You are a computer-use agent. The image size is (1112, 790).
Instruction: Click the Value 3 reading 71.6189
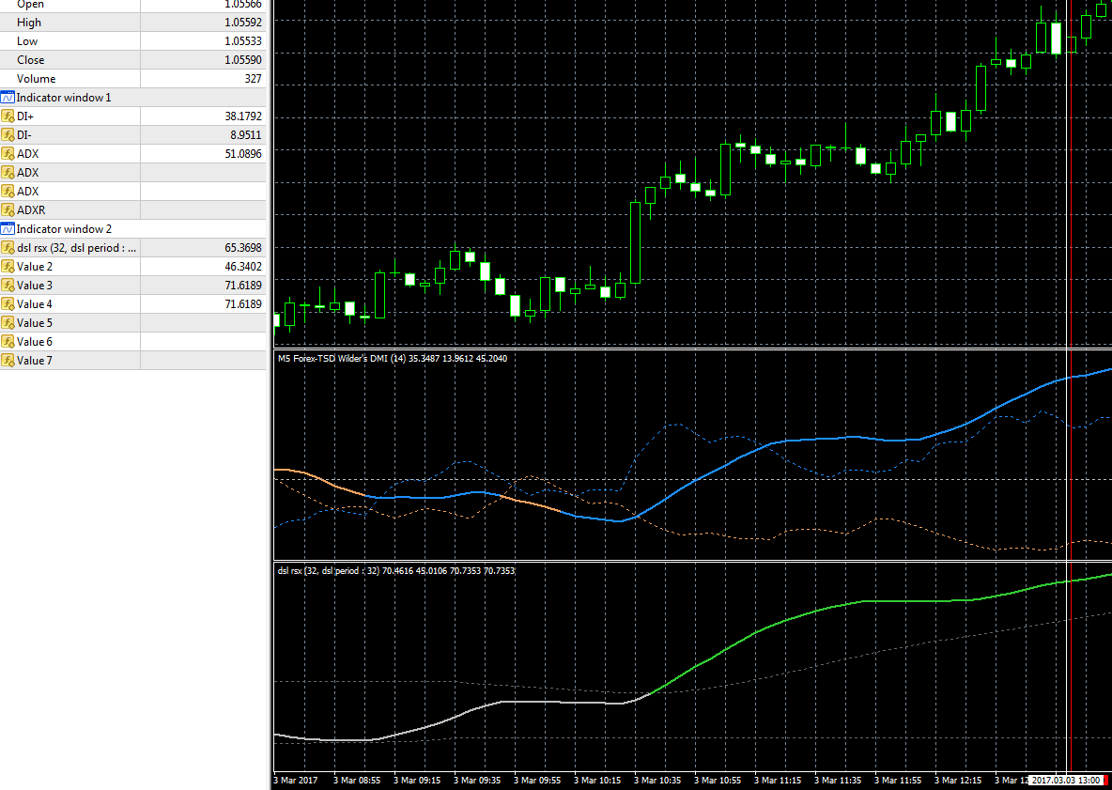(242, 286)
